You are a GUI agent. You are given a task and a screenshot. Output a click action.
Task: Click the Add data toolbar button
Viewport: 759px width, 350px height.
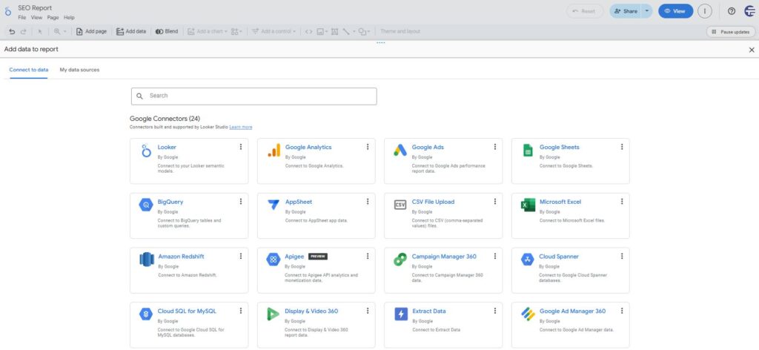[131, 31]
